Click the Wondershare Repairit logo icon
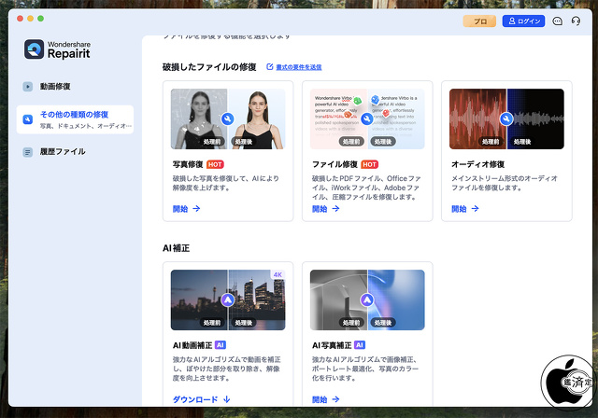598x418 pixels. coord(34,49)
